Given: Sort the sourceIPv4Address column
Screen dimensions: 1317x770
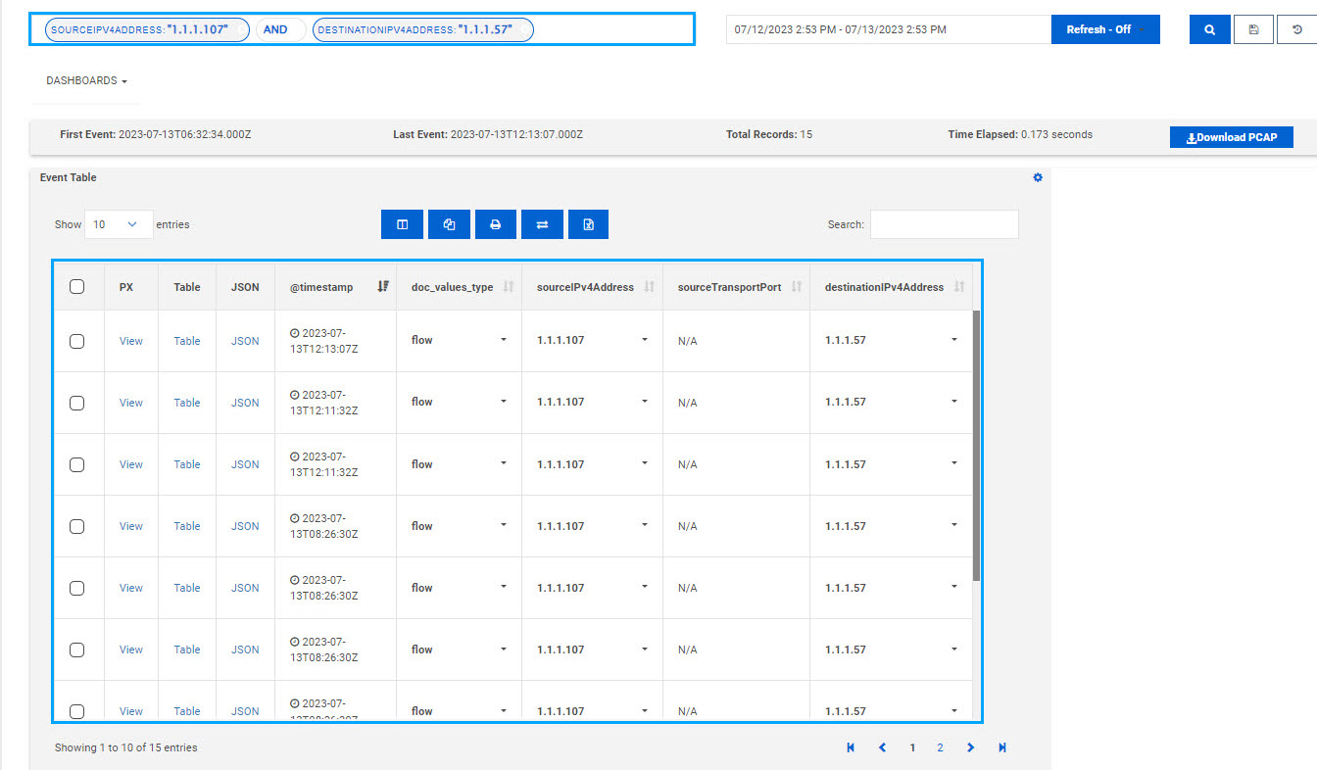Looking at the screenshot, I should (649, 287).
